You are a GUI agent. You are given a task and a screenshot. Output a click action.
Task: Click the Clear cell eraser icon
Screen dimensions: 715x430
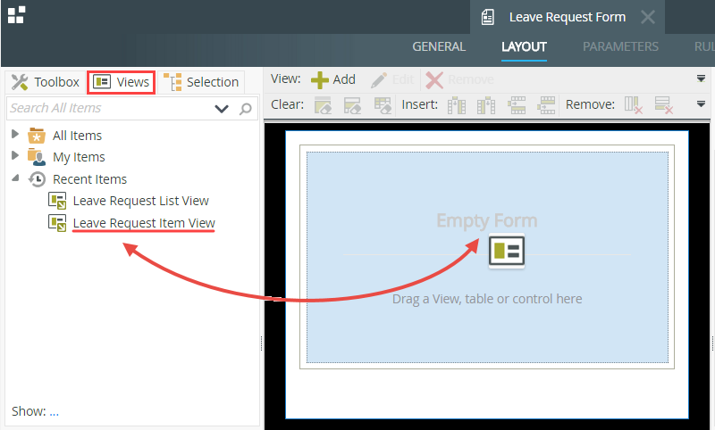click(323, 105)
